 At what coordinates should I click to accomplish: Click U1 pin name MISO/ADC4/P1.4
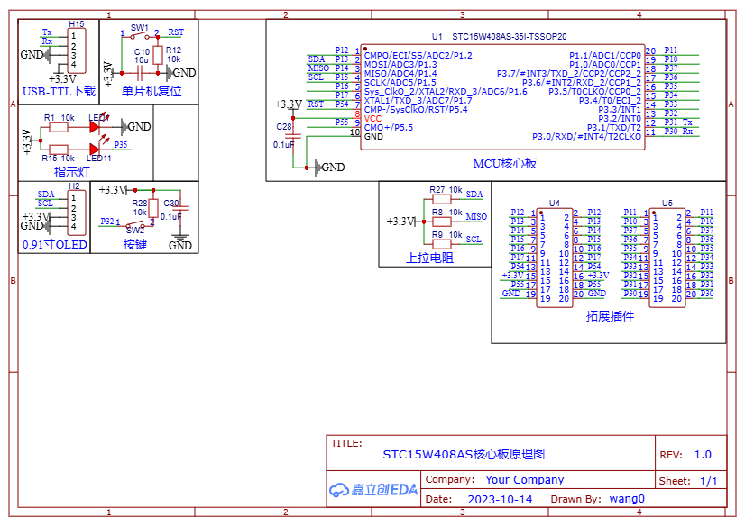(400, 74)
